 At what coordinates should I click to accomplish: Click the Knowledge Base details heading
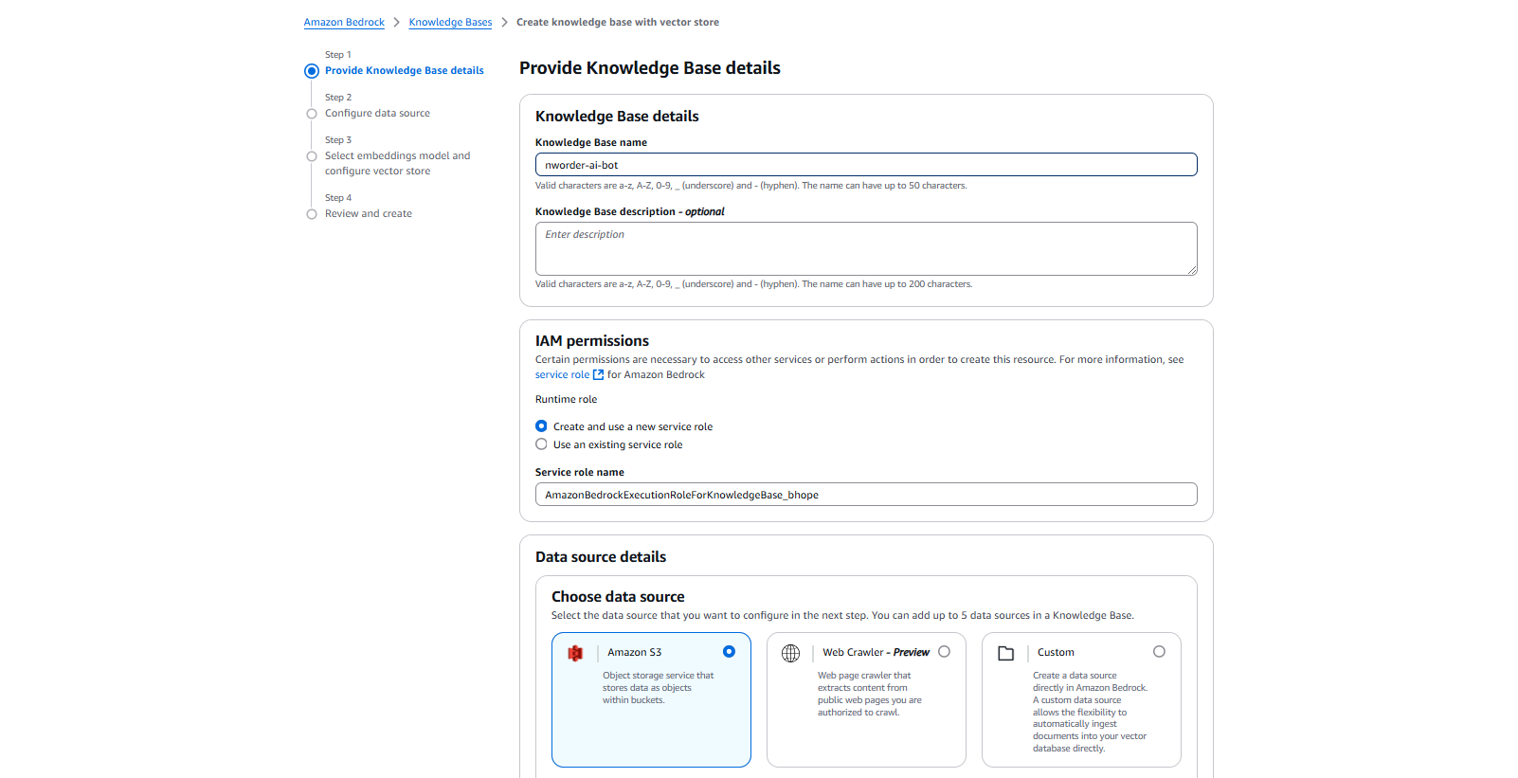click(617, 117)
